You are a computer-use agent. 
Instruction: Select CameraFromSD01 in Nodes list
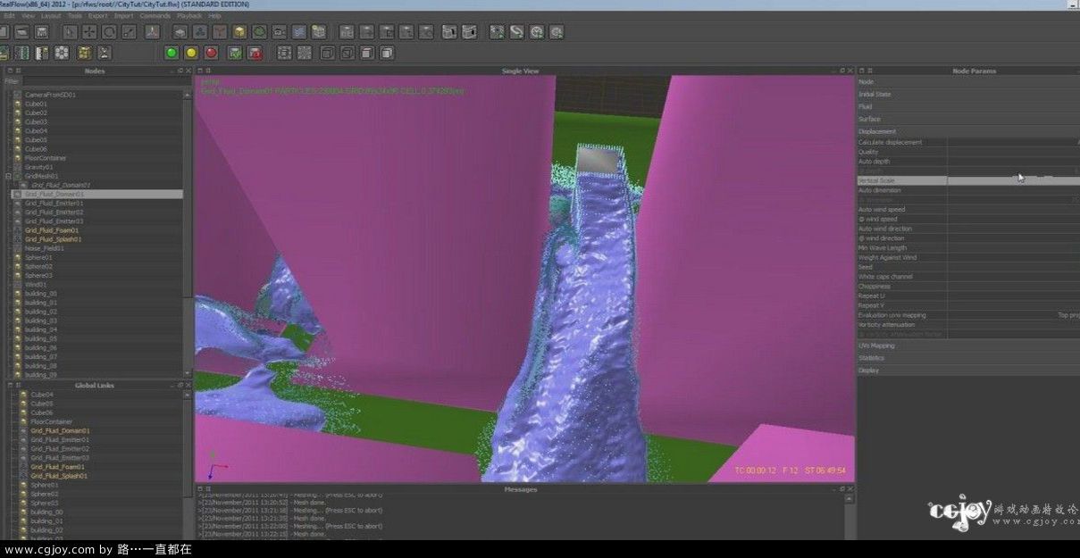50,95
